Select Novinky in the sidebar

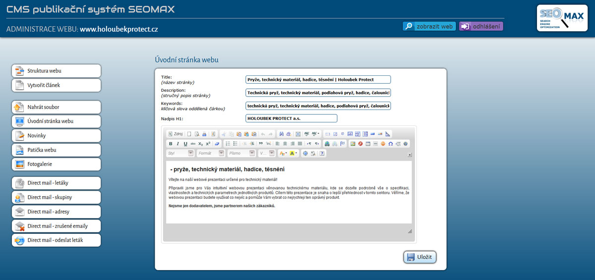[x=56, y=135]
